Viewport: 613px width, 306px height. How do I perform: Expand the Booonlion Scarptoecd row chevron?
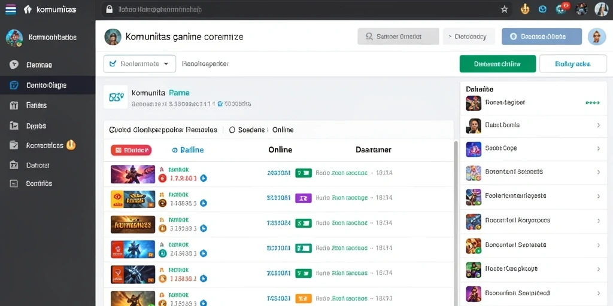[x=599, y=293]
